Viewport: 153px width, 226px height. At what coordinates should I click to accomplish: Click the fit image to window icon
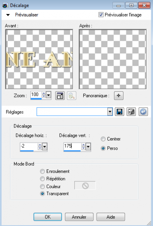(60, 96)
